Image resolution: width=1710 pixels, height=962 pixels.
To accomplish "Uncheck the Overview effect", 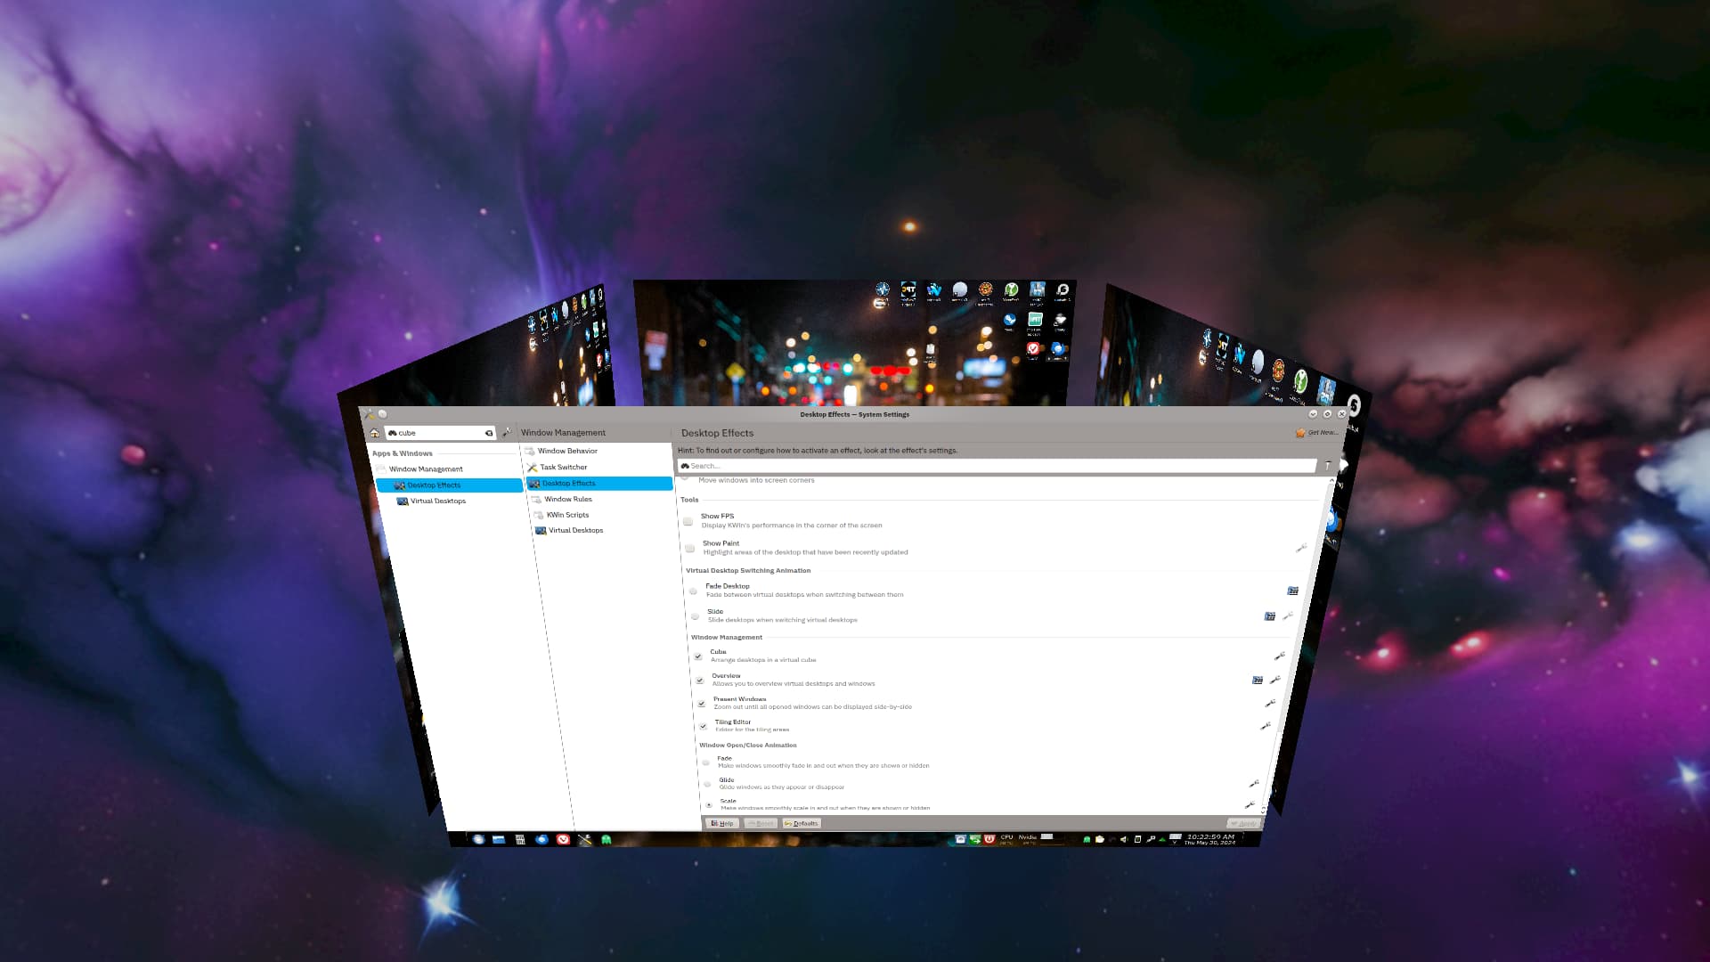I will 701,680.
